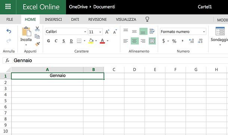Switch to the REVISIONE tab
Screen dimensions: 228x135
(98, 19)
